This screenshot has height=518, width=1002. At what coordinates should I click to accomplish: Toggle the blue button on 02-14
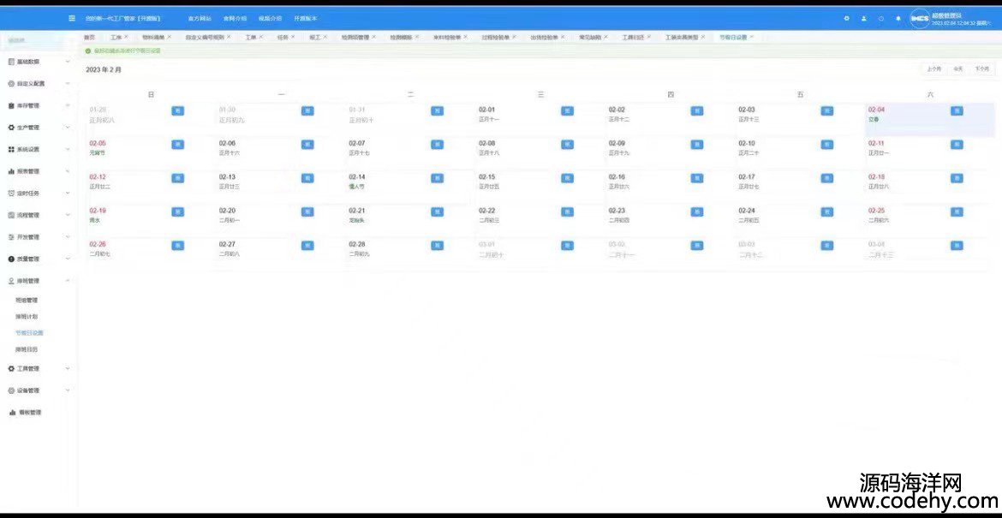(437, 178)
